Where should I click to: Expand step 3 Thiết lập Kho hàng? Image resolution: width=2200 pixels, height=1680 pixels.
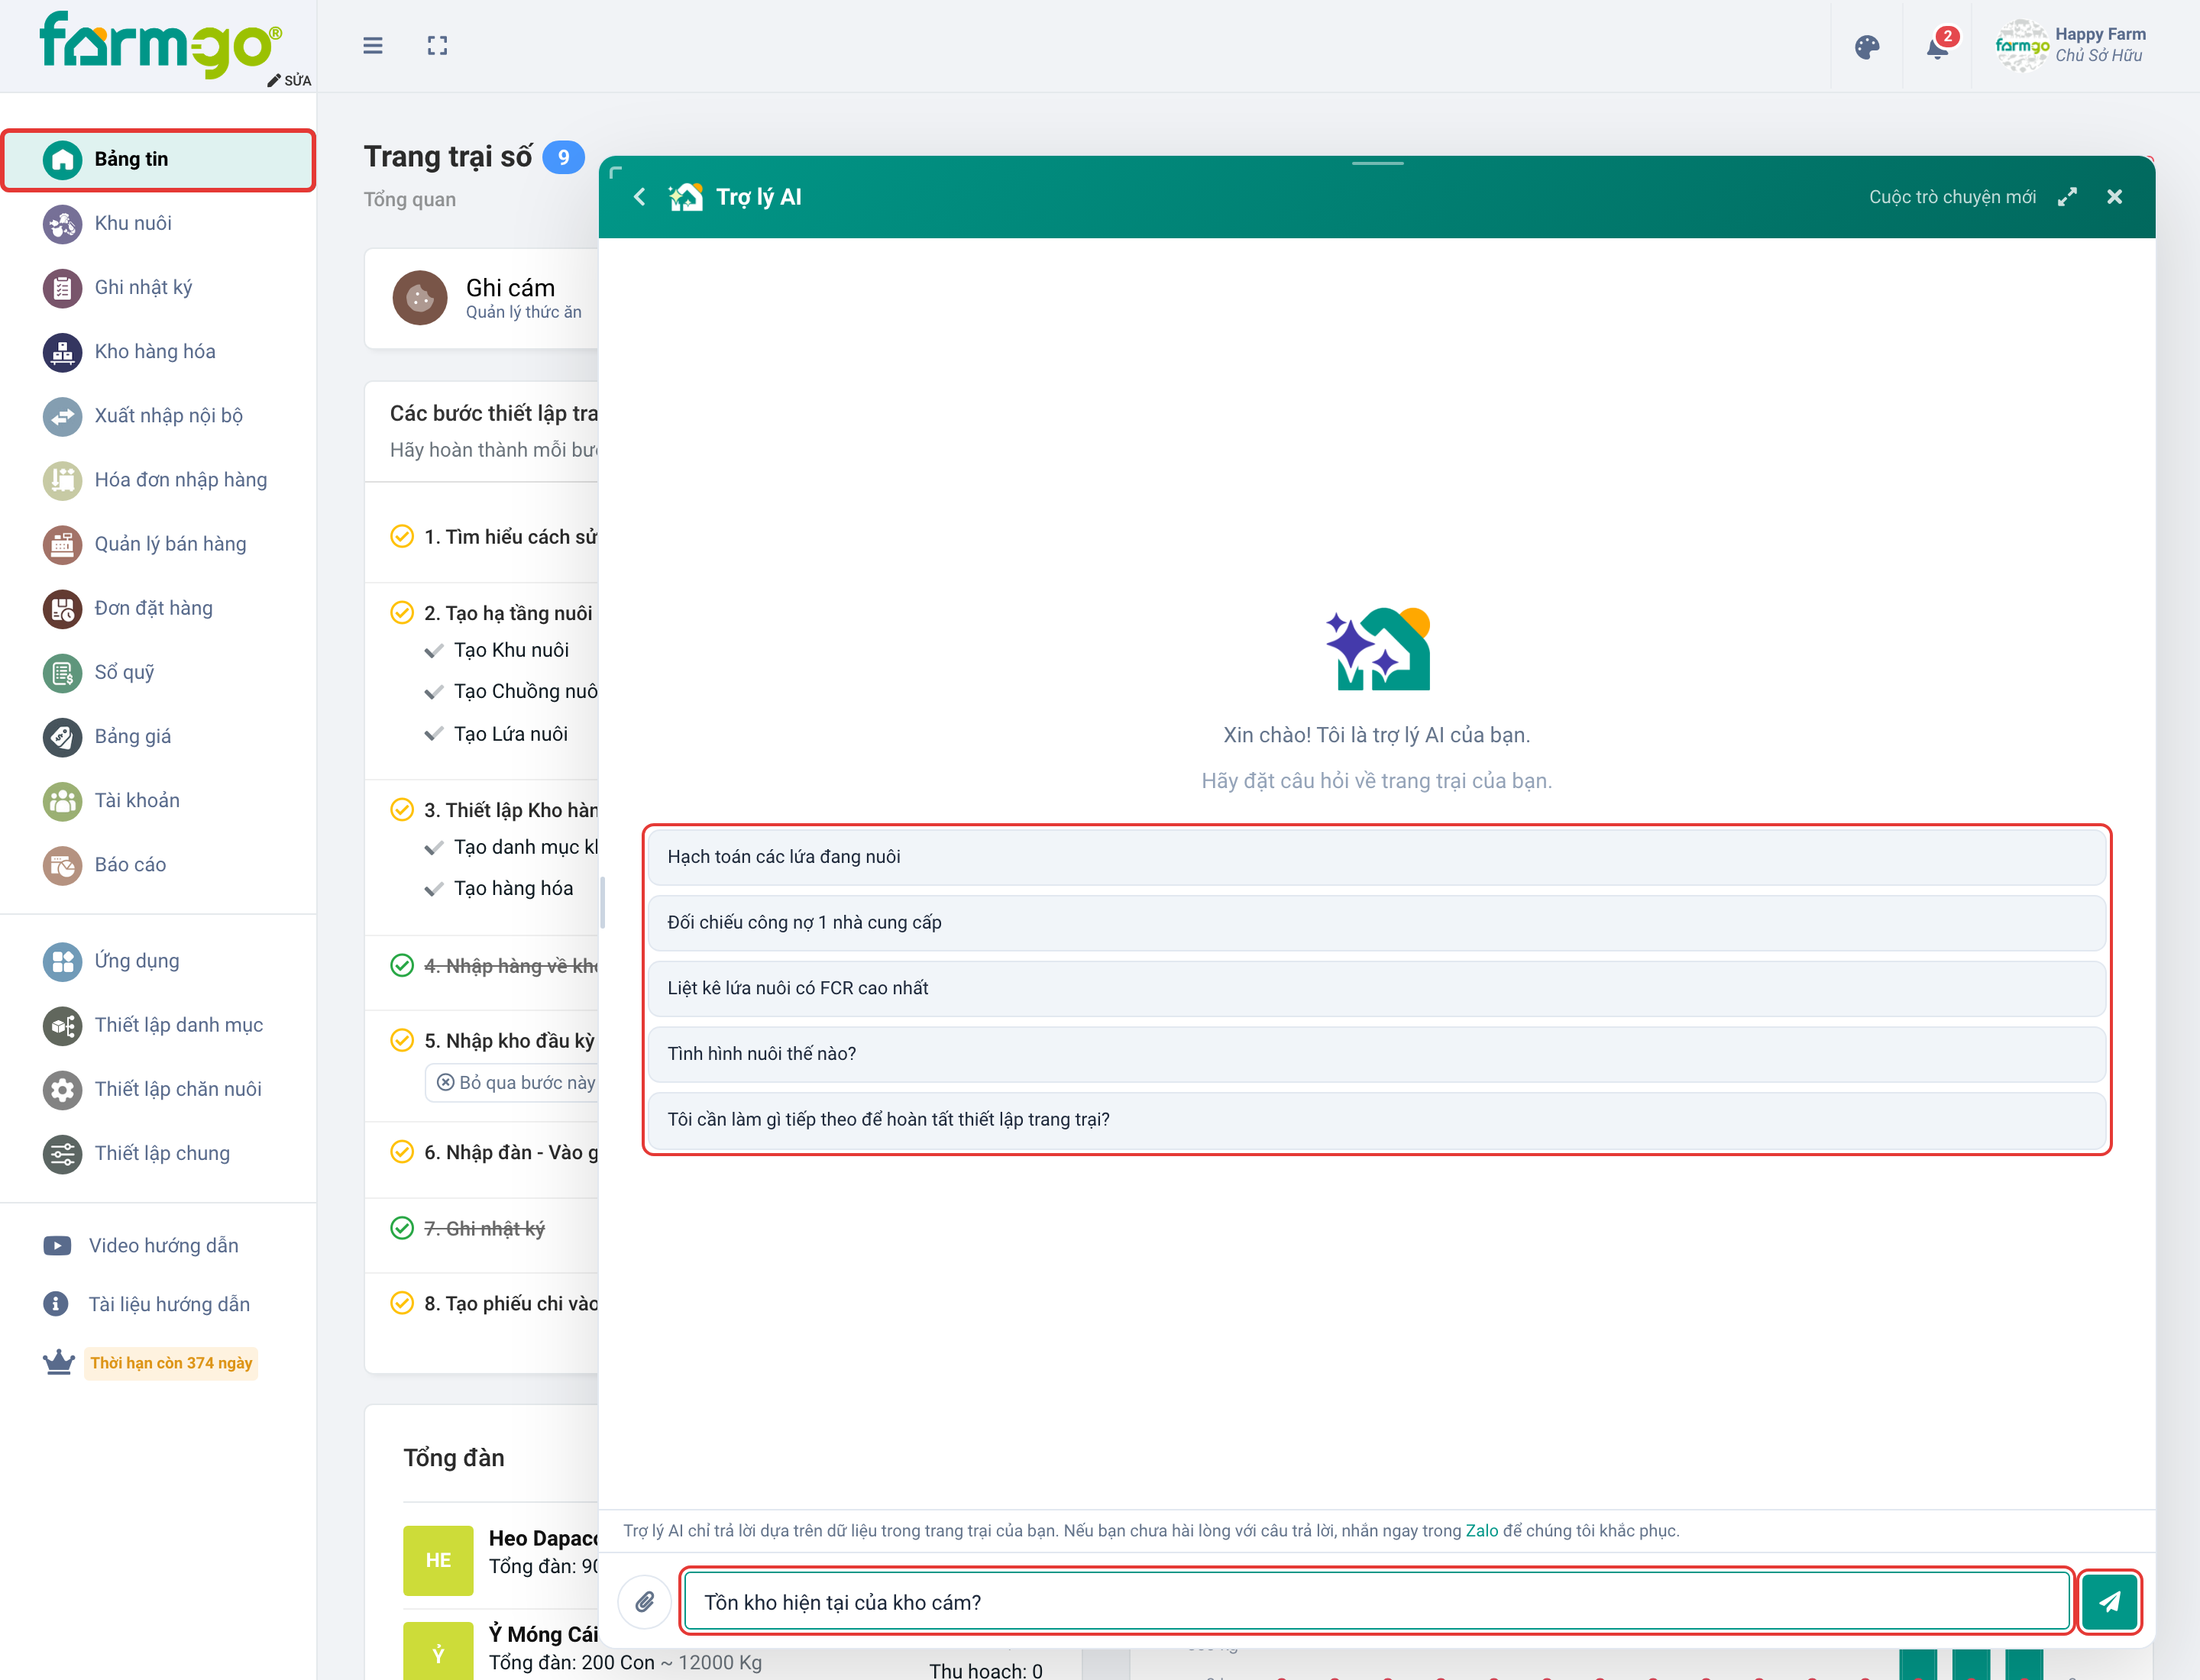click(x=510, y=810)
